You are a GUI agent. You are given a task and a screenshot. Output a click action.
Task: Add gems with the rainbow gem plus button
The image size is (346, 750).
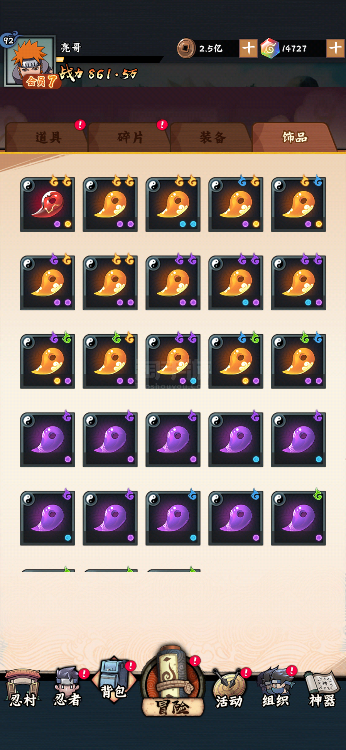click(x=335, y=48)
